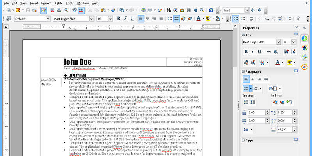The height and width of the screenshot is (156, 312).
Task: Click the Paste clipboard icon
Action: pyautogui.click(x=103, y=10)
